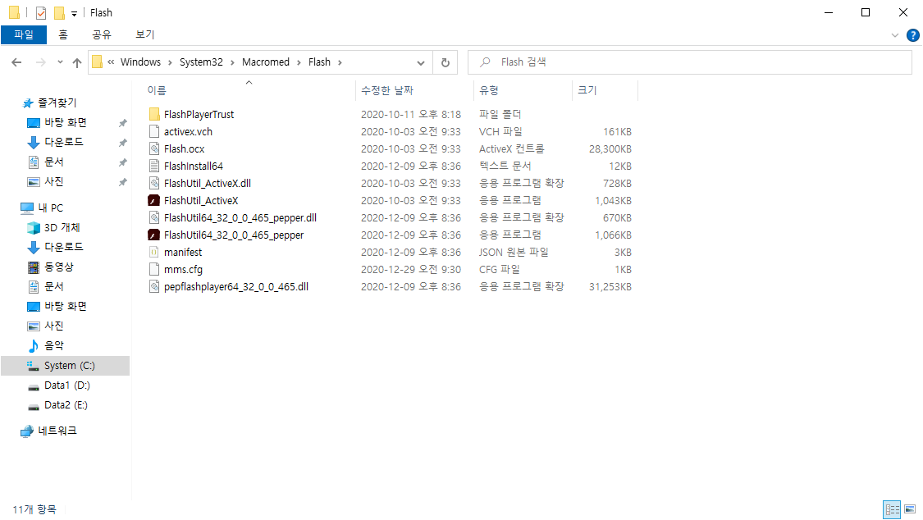Screen dimensions: 923x520
Task: Switch to large icons view
Action: pos(910,509)
